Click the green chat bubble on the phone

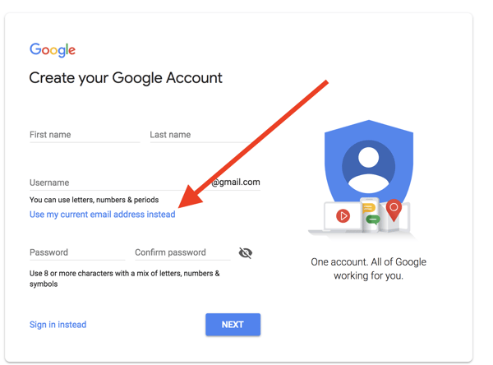tap(373, 219)
